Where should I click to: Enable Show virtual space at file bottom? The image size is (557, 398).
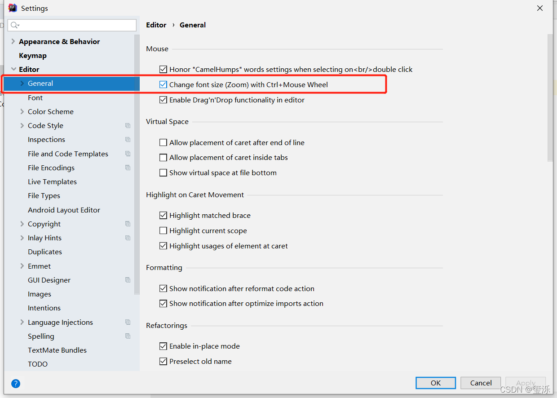coord(163,172)
